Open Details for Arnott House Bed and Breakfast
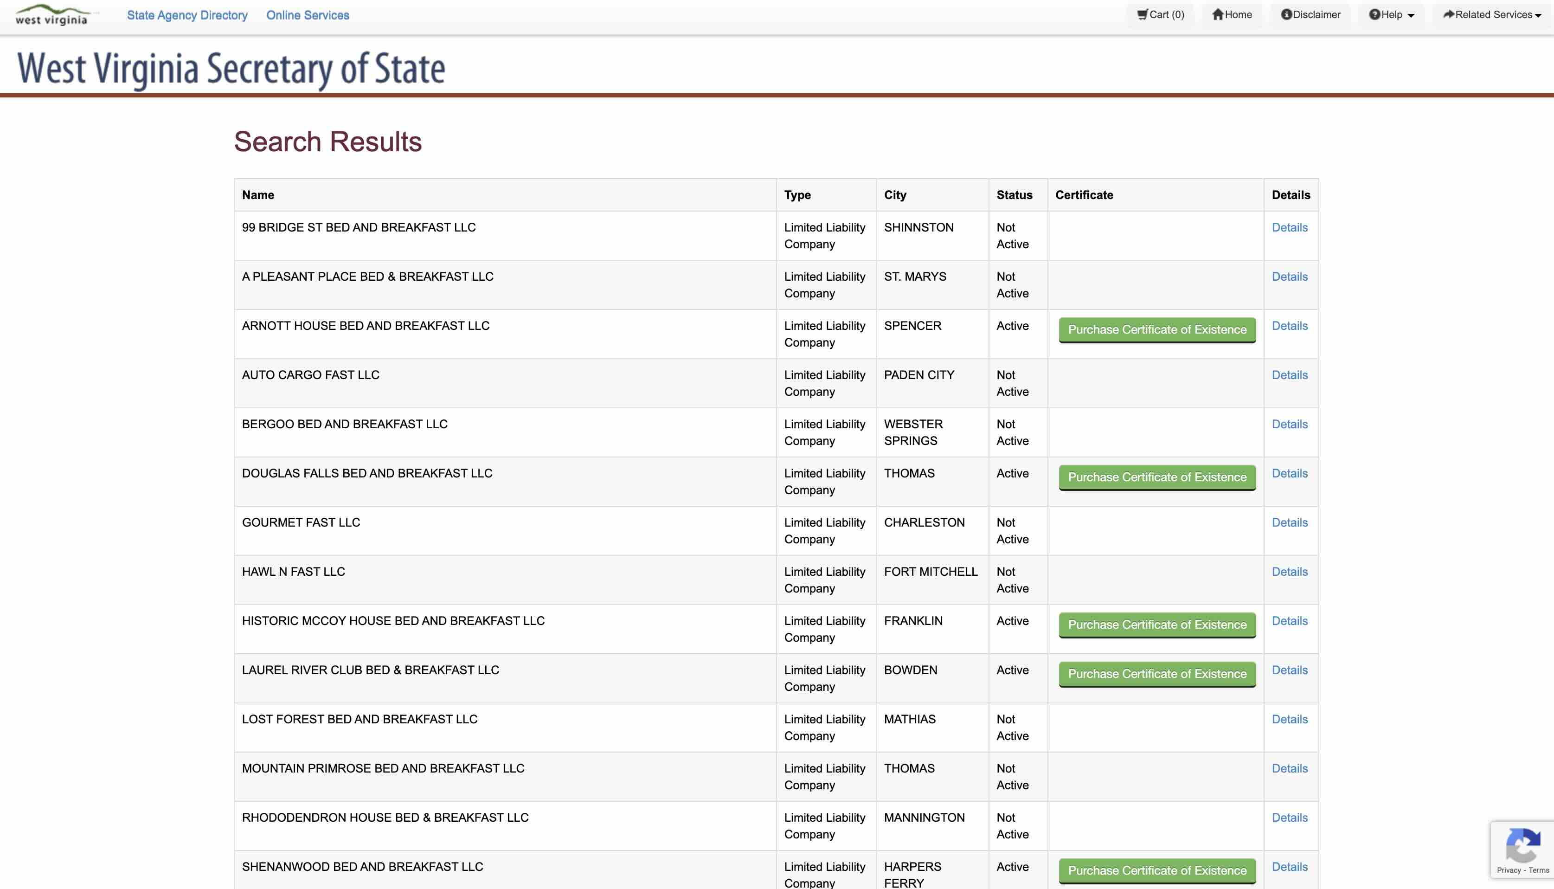 pos(1289,326)
